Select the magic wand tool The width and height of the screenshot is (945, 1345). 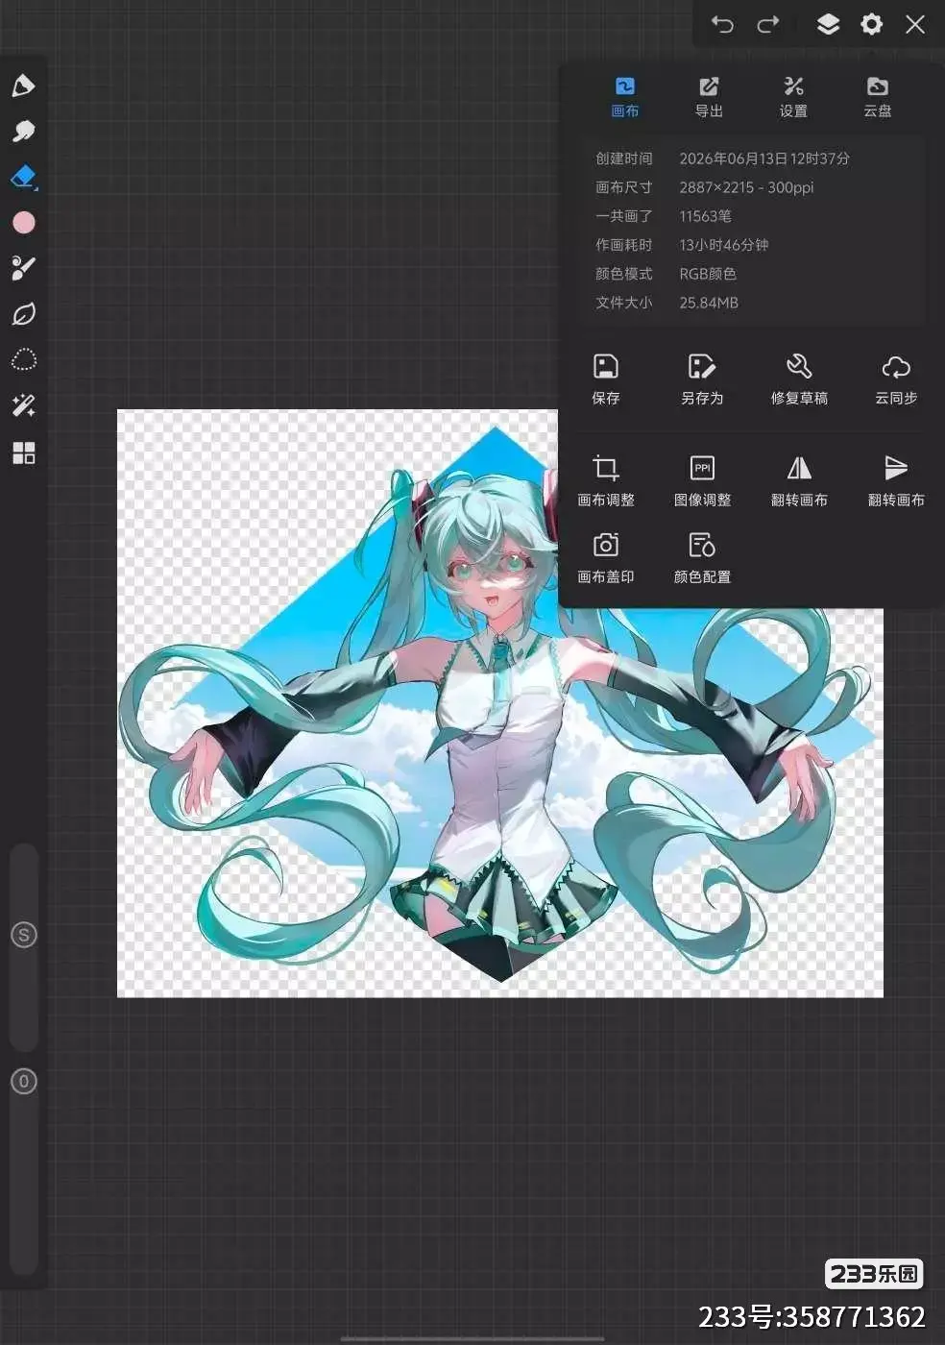[23, 405]
